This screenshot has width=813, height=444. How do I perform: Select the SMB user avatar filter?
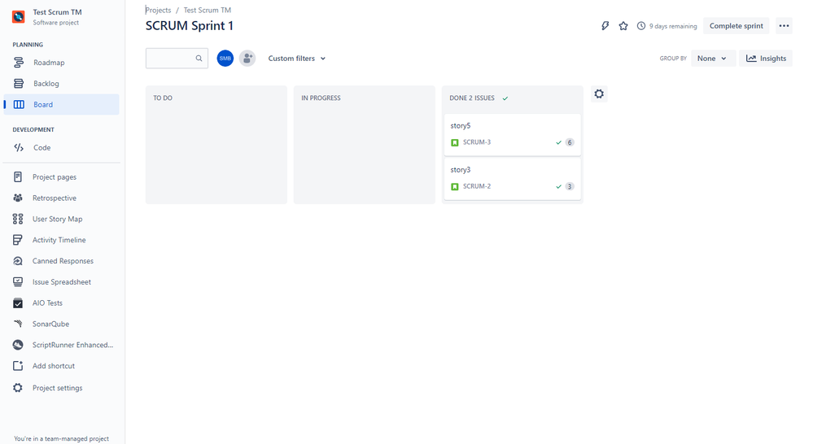coord(225,58)
